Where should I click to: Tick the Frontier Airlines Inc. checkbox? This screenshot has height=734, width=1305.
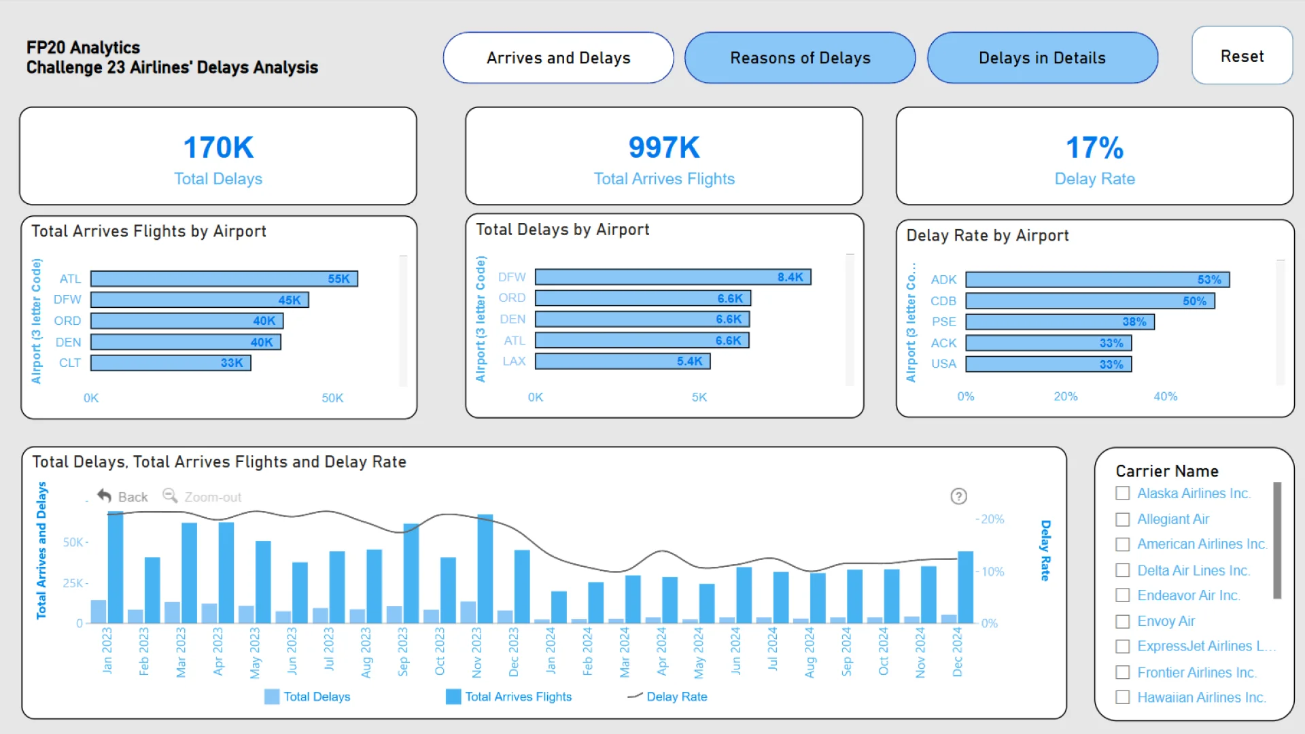click(x=1123, y=672)
